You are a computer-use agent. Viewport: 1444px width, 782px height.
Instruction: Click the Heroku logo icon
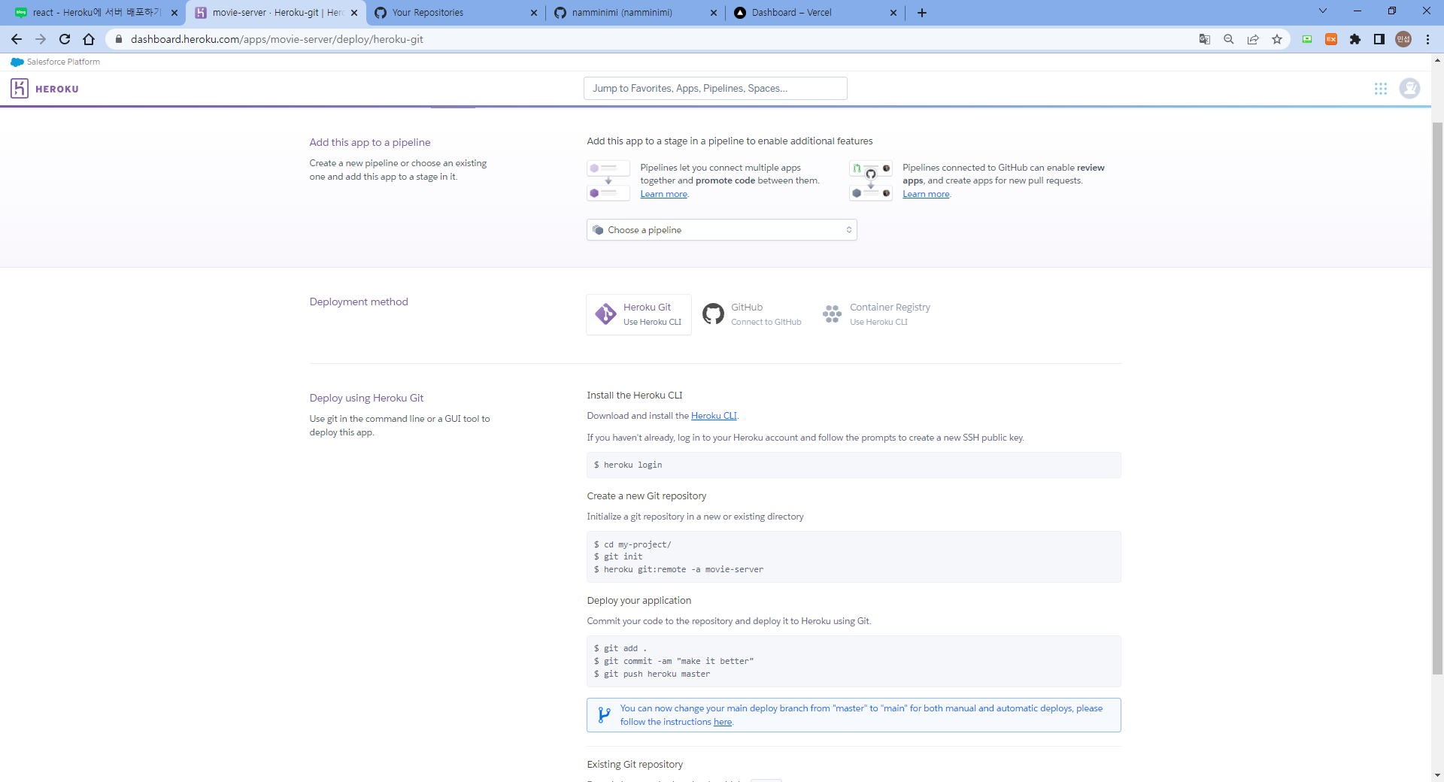point(20,89)
